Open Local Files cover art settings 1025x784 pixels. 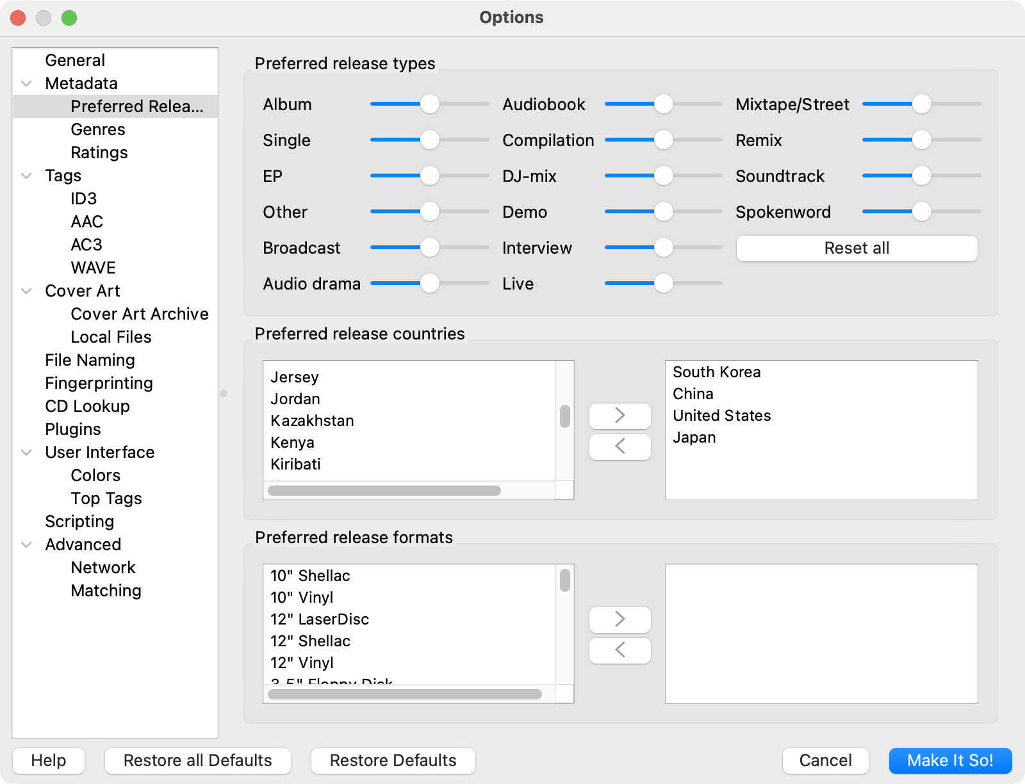pos(111,337)
